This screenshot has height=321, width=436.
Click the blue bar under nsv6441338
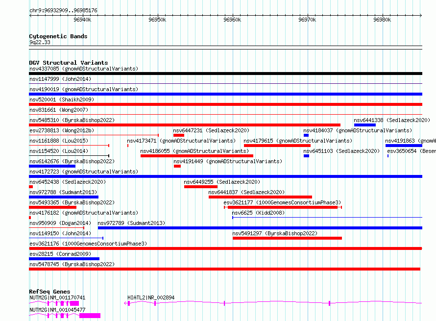tap(365, 125)
